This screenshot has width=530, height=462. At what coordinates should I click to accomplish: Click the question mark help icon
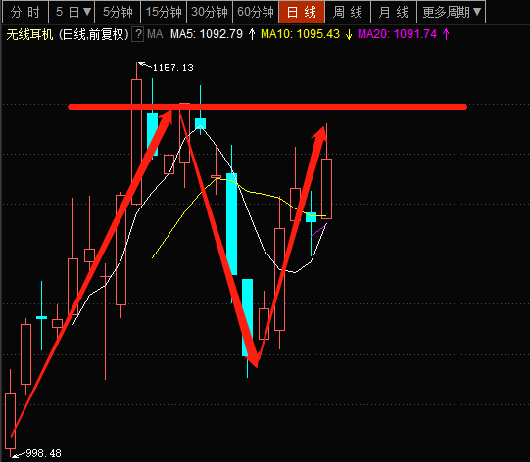138,34
